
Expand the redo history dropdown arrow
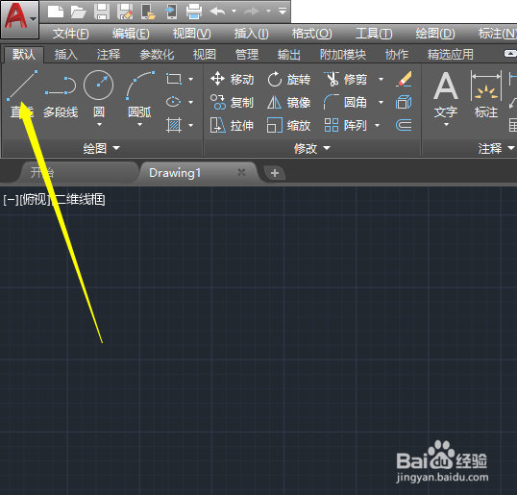click(x=268, y=12)
